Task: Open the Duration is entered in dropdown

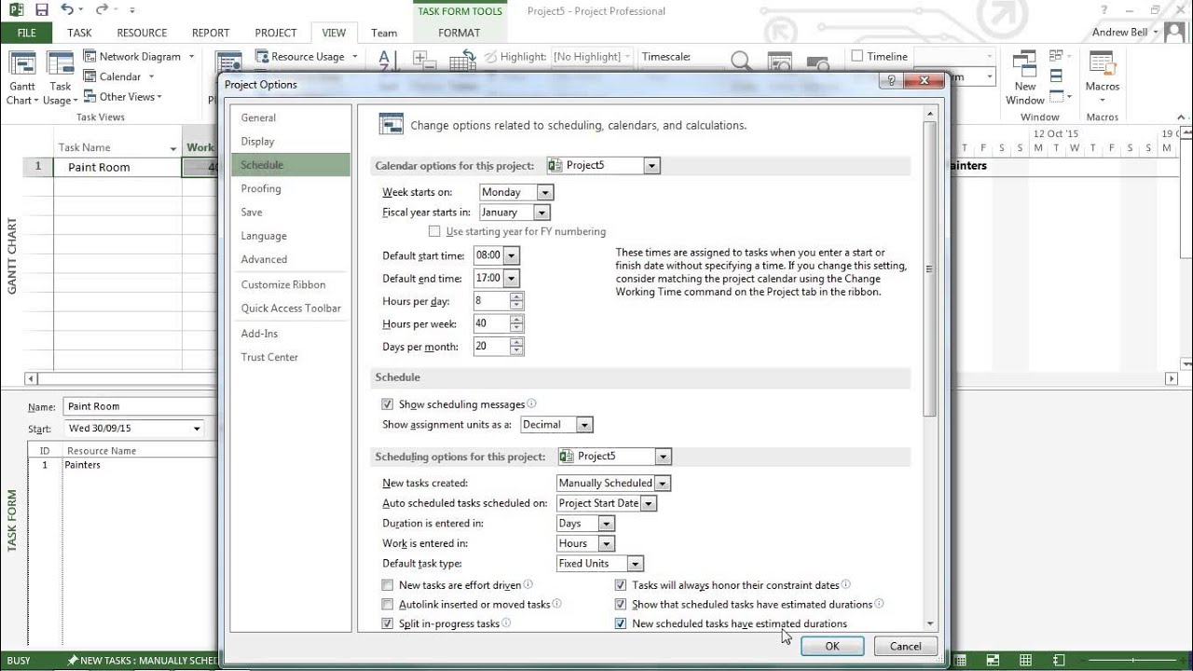Action: click(607, 524)
